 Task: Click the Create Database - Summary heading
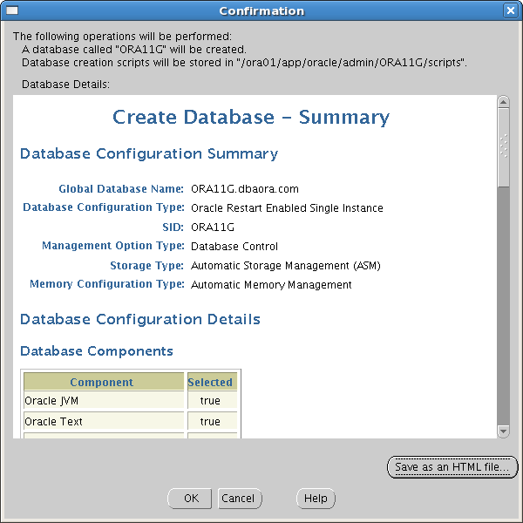tap(251, 118)
